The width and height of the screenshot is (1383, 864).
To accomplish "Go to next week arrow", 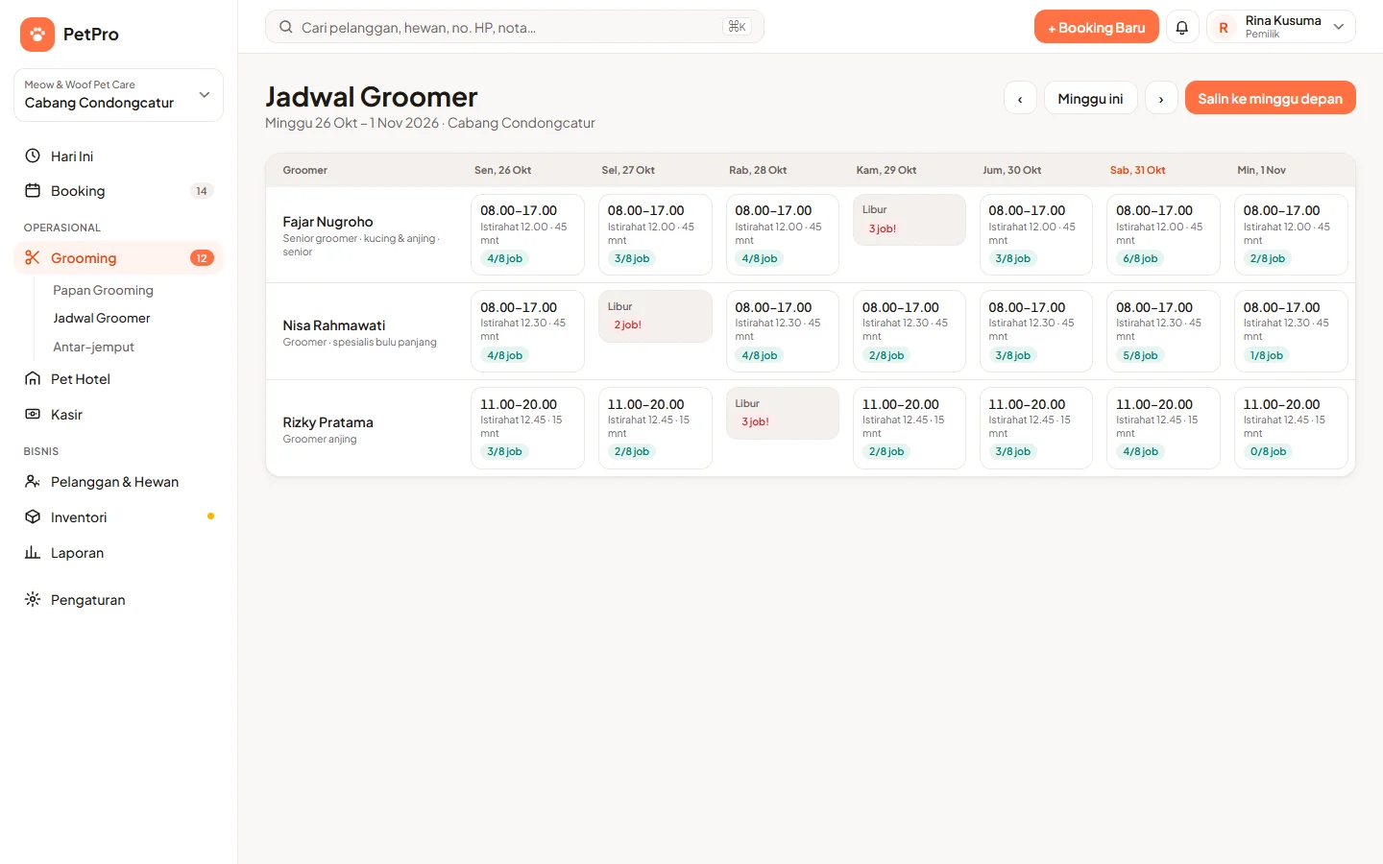I will coord(1161,98).
